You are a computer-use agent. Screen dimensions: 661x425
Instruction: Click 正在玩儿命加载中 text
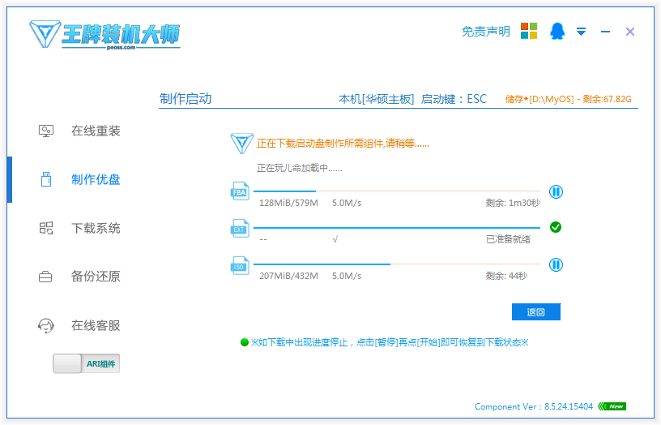299,168
